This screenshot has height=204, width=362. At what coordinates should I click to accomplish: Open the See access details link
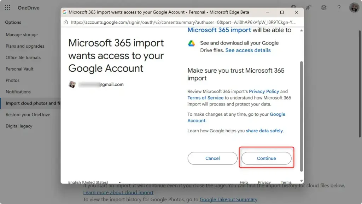[x=248, y=50]
